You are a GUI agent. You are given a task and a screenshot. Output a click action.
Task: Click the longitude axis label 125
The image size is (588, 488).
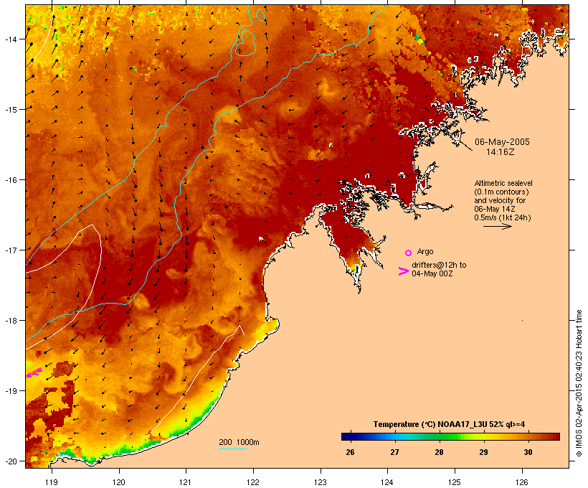click(455, 482)
